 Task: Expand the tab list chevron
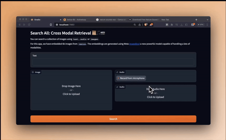click(207, 20)
